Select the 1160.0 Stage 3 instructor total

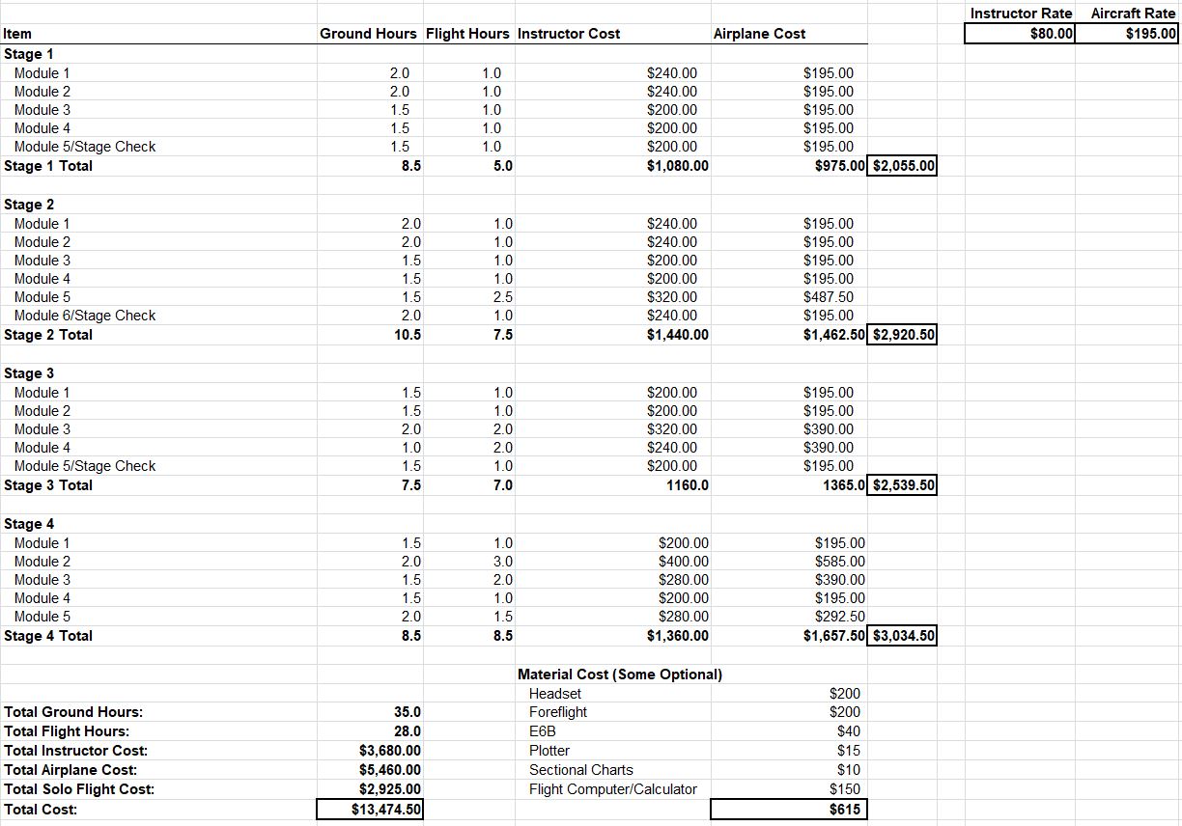tap(688, 485)
